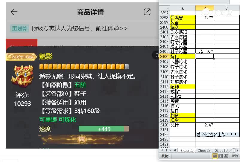Tap the 更划算 badge
The width and height of the screenshot is (240, 162).
tap(19, 28)
